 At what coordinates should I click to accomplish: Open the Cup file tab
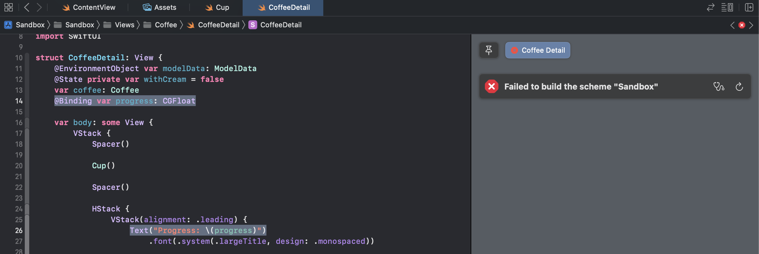click(217, 7)
